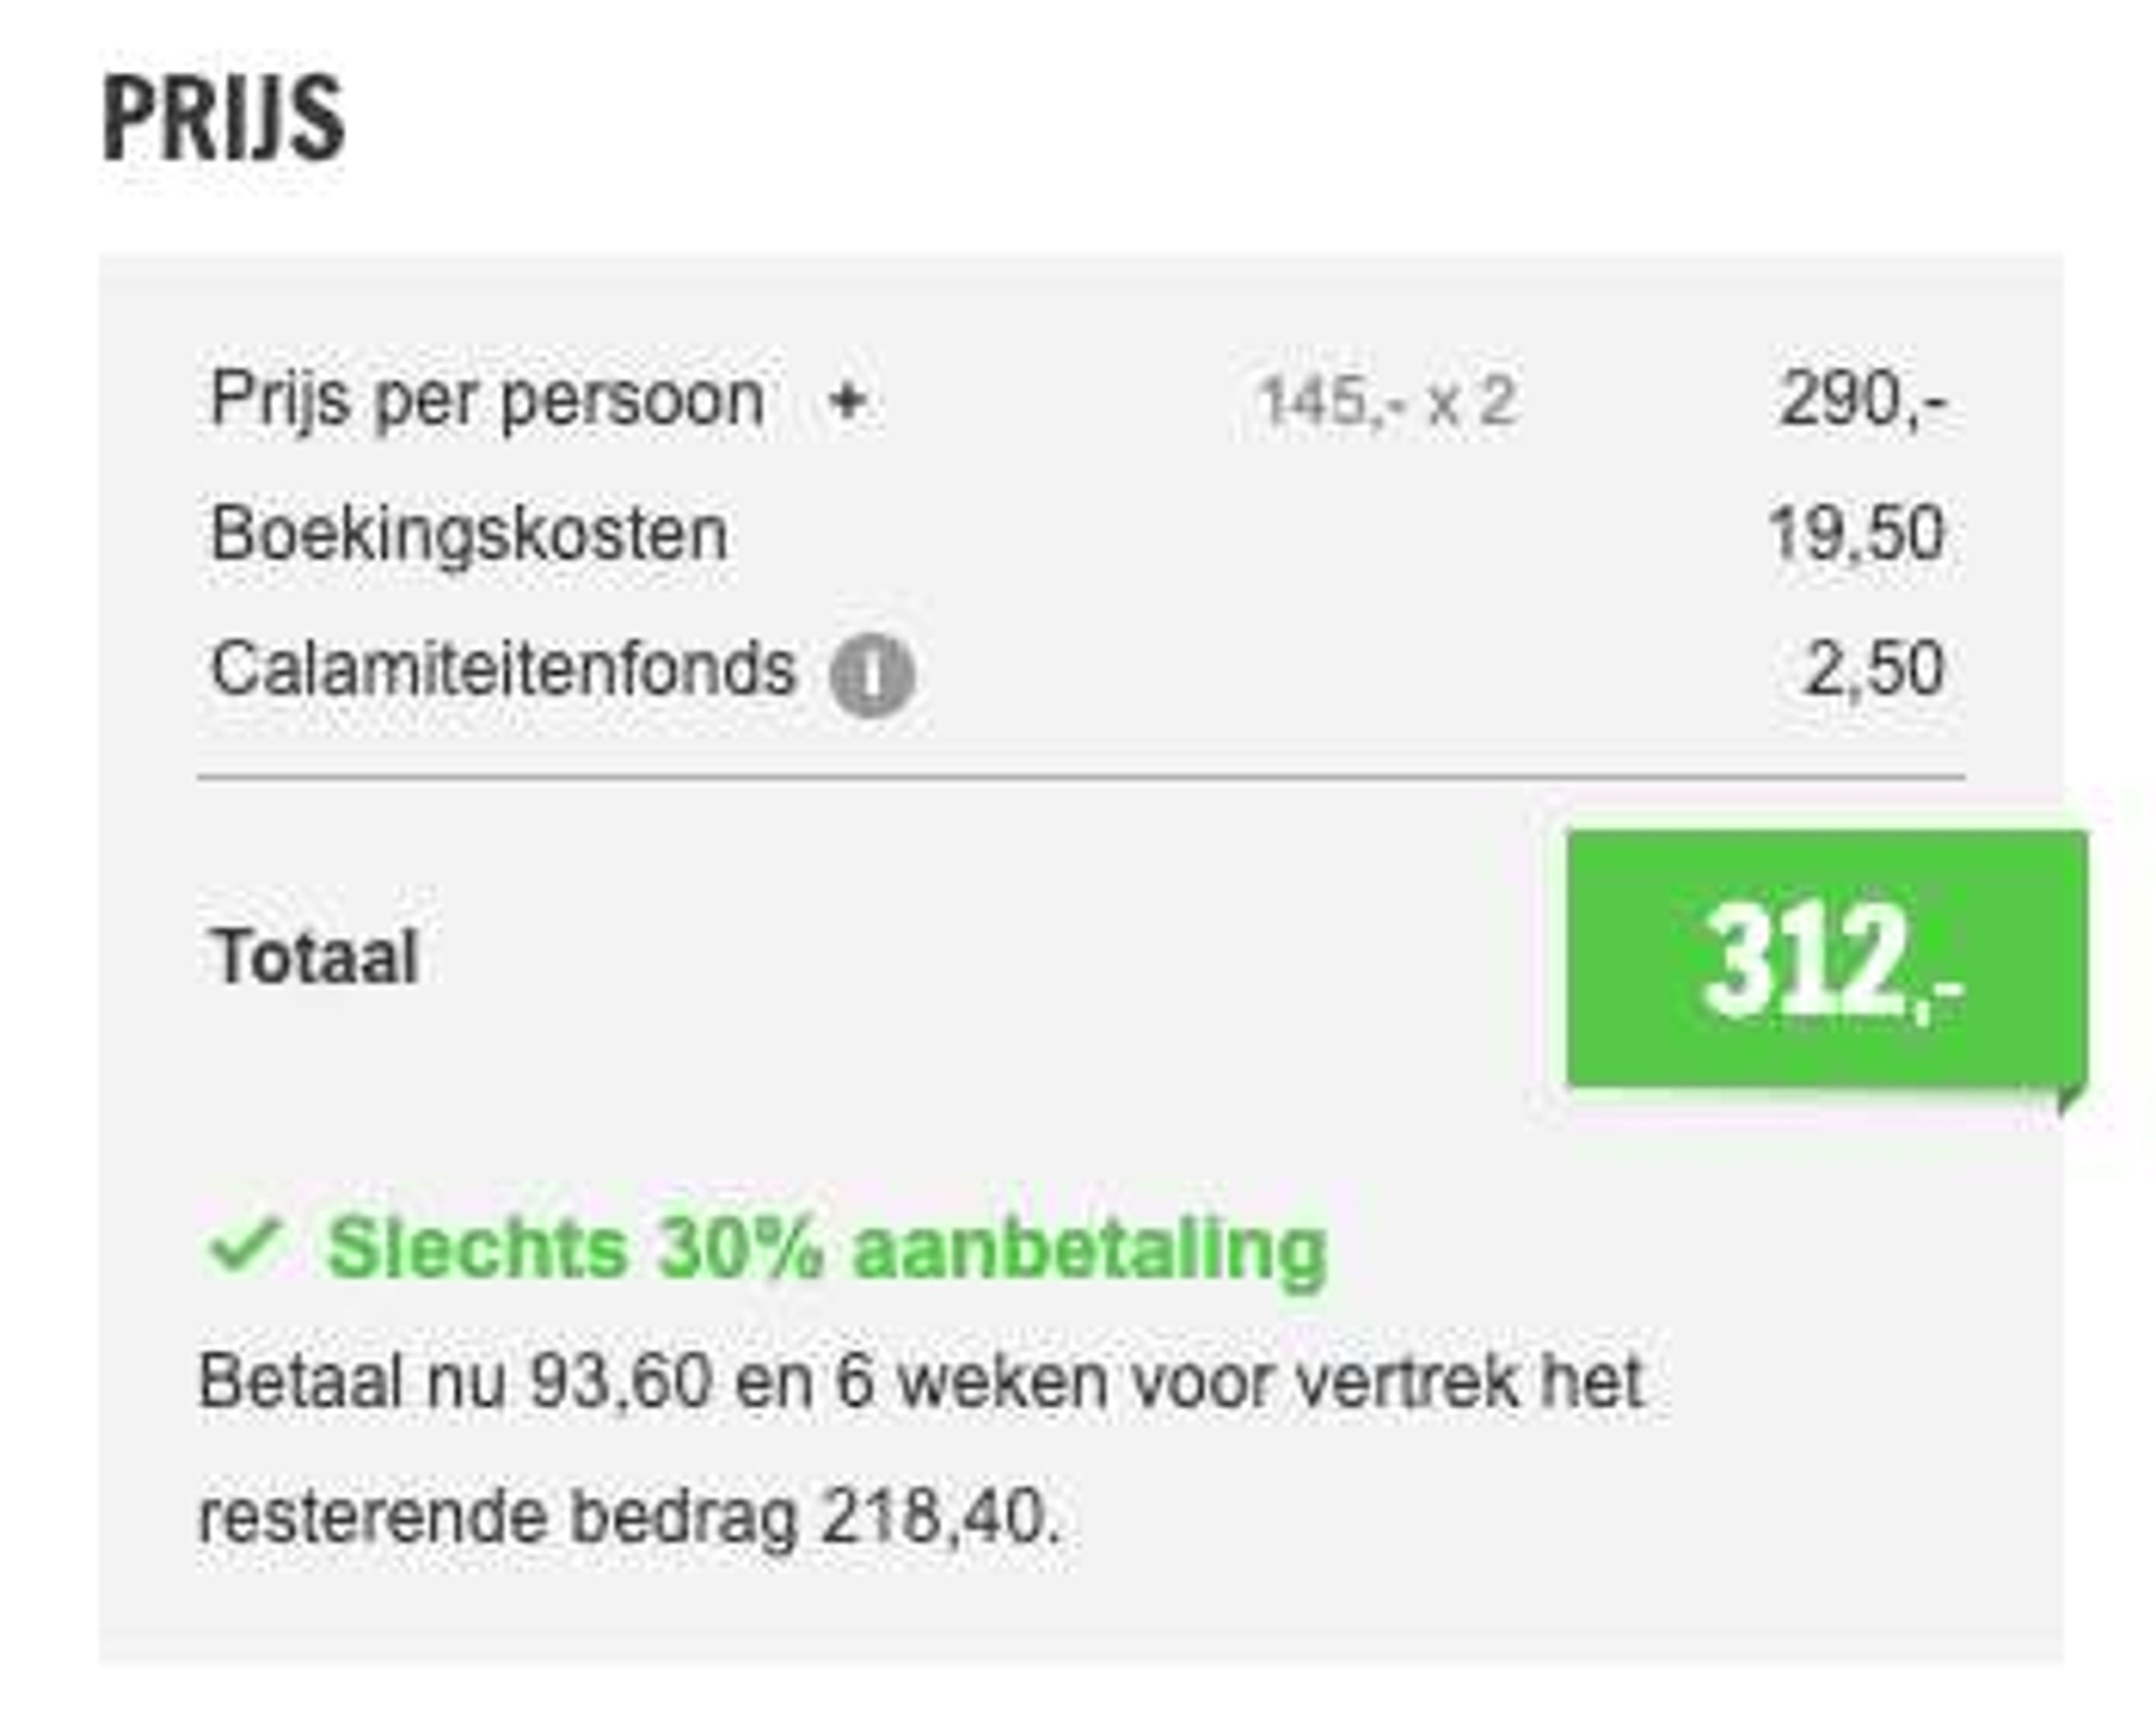Click the resterende bedrag 218,40 text
Viewport: 2156px width, 1720px height.
629,1518
